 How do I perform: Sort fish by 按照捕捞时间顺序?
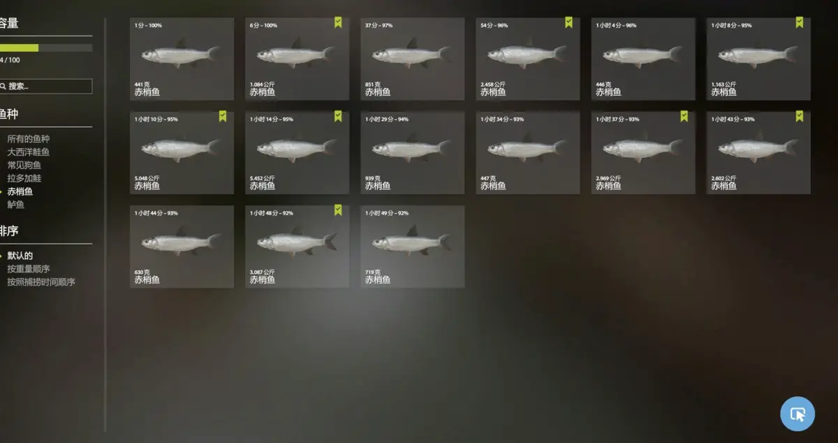(x=41, y=282)
